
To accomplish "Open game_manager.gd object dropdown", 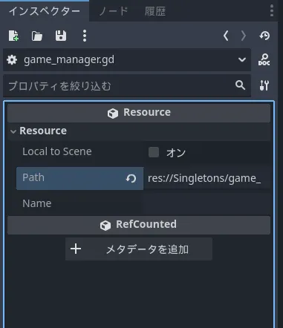I will pos(127,60).
